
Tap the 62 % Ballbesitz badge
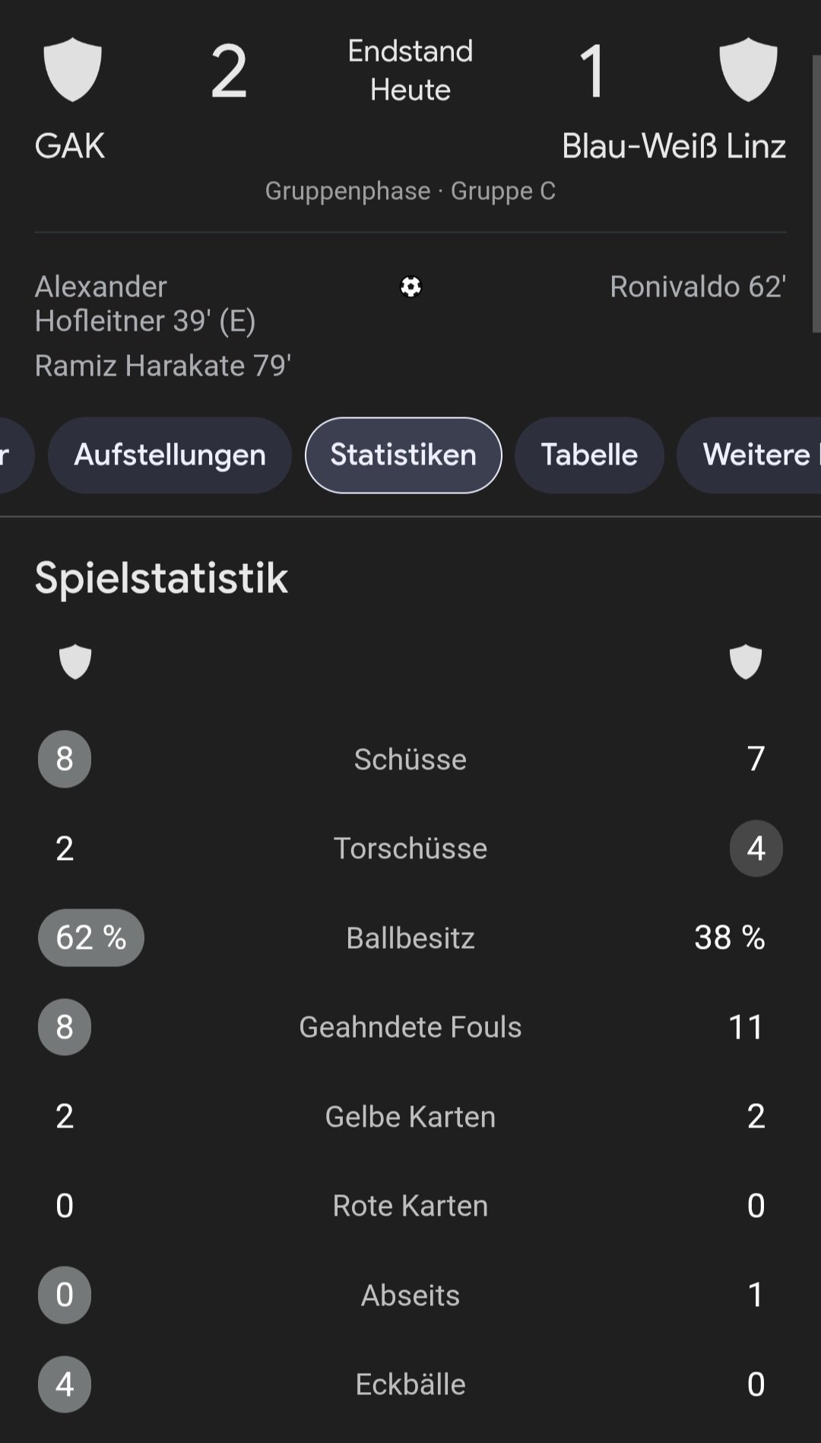[90, 937]
